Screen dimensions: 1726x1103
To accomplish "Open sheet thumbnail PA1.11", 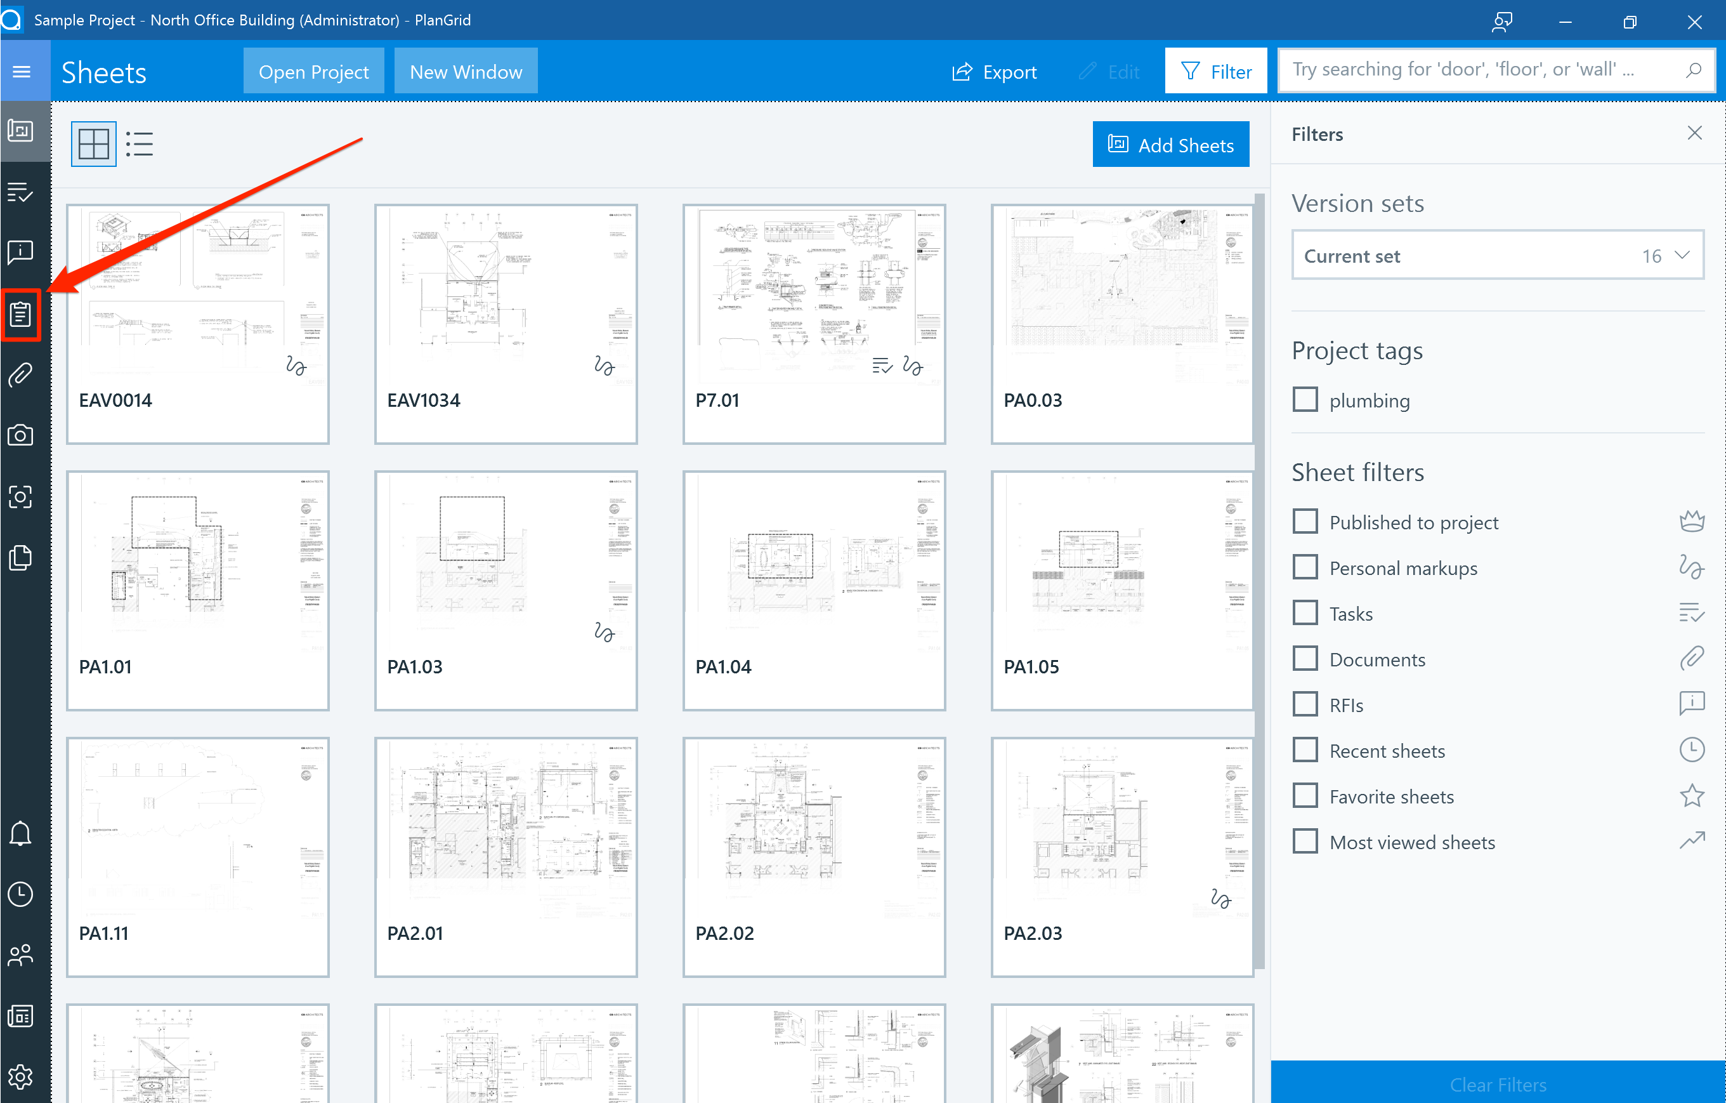I will coord(198,857).
